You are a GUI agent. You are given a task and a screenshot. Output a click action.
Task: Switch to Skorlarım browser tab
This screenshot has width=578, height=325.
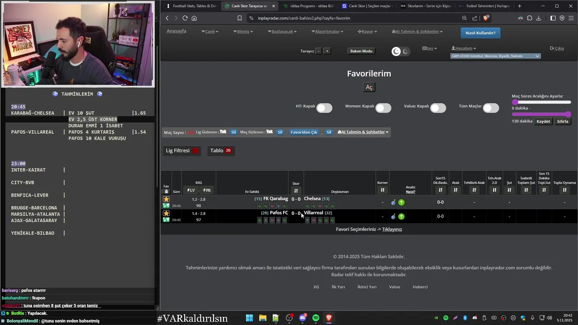(x=425, y=6)
